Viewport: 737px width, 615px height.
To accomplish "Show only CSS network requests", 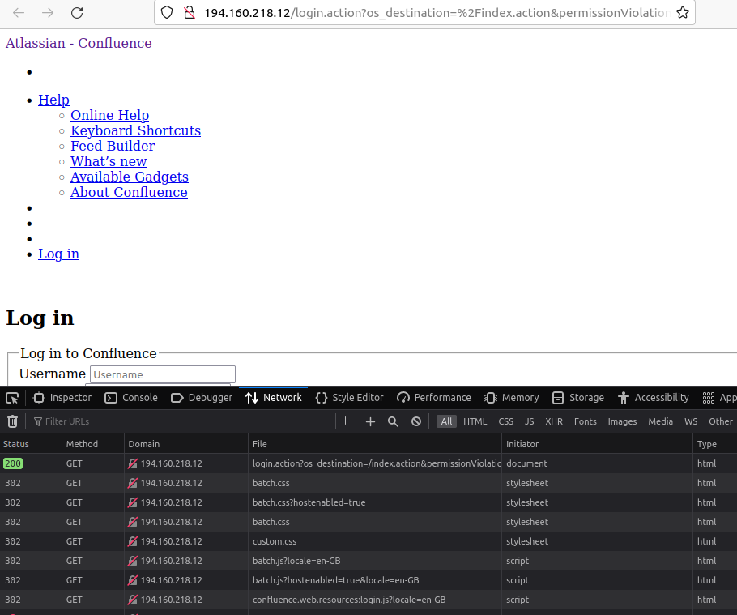I will click(x=505, y=421).
